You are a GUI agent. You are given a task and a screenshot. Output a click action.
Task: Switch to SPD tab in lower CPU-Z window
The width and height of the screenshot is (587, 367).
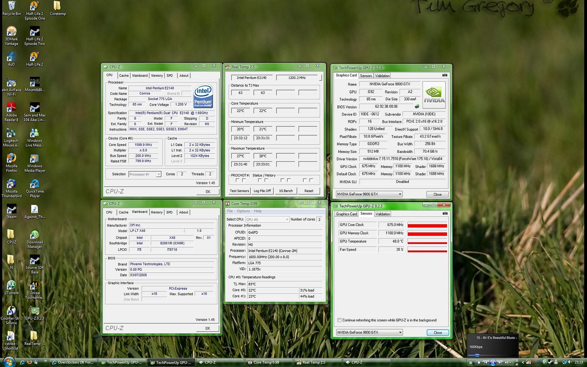(169, 212)
